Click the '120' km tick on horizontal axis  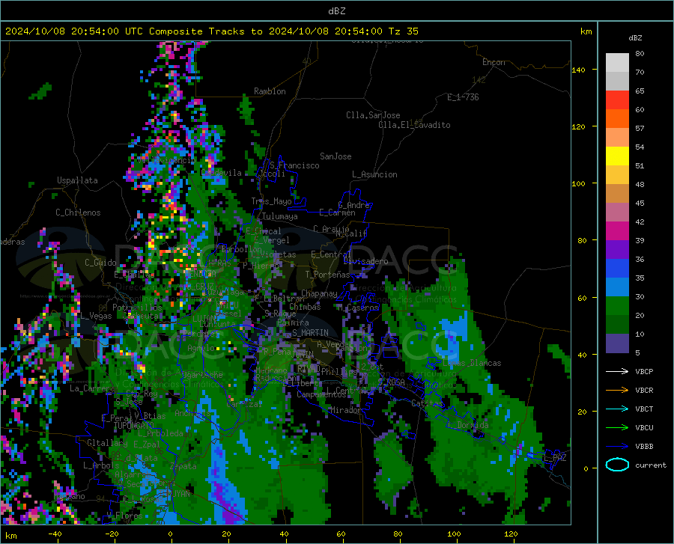511,534
